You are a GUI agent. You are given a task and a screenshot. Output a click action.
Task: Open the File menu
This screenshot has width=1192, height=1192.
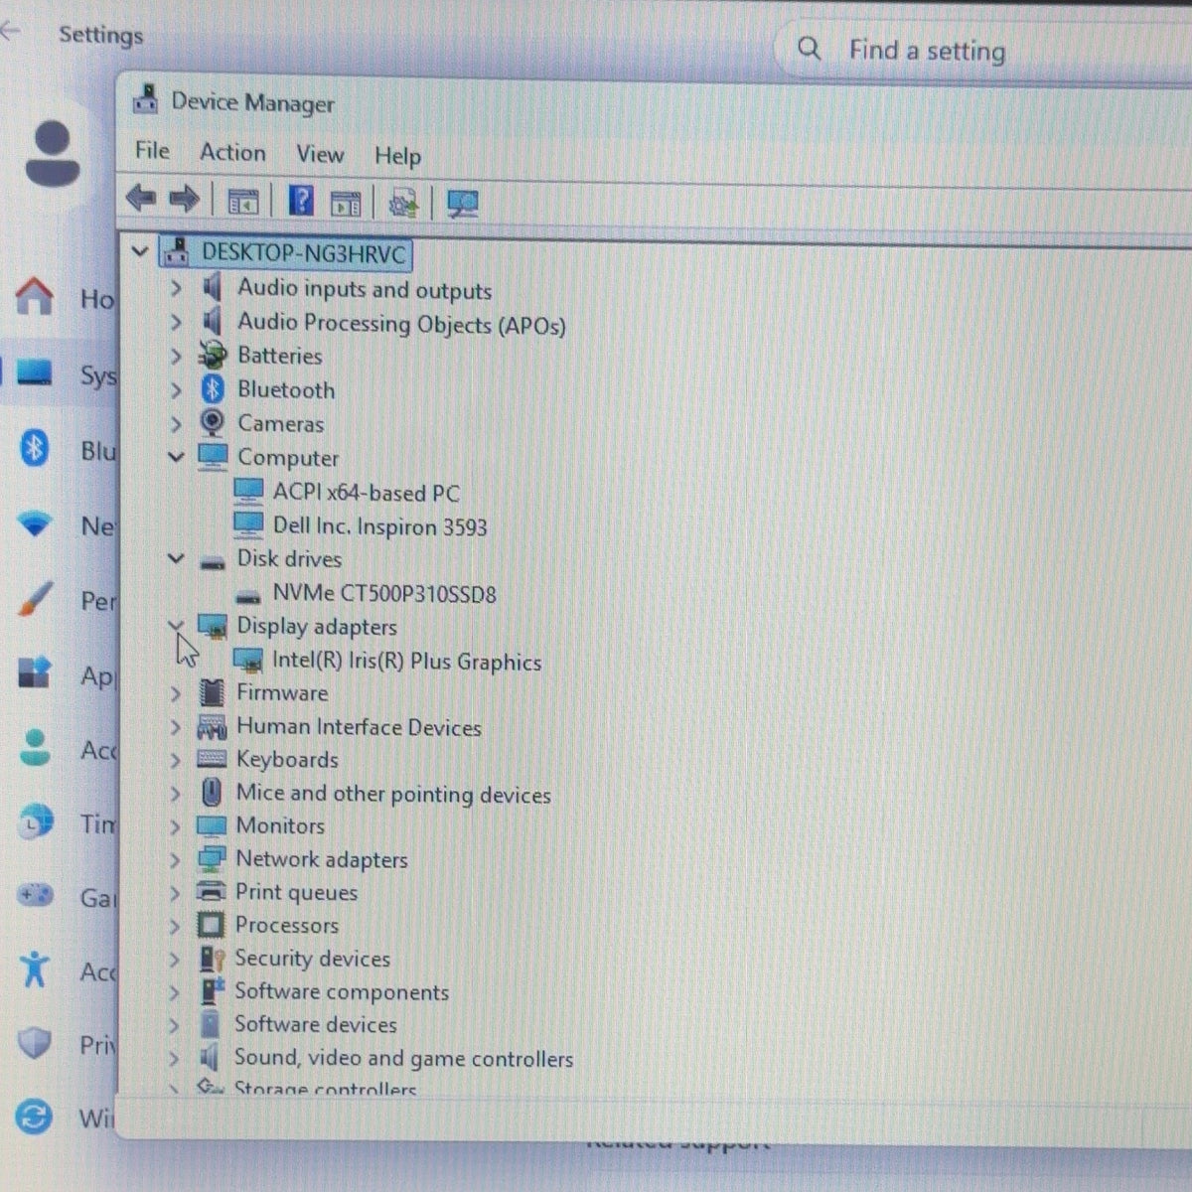coord(152,150)
